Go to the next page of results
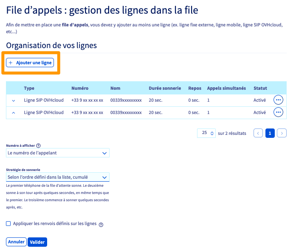This screenshot has height=251, width=296. [282, 133]
